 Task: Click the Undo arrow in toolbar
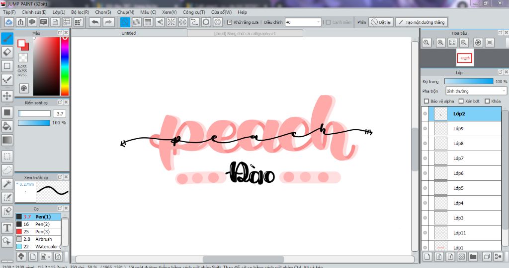95,22
